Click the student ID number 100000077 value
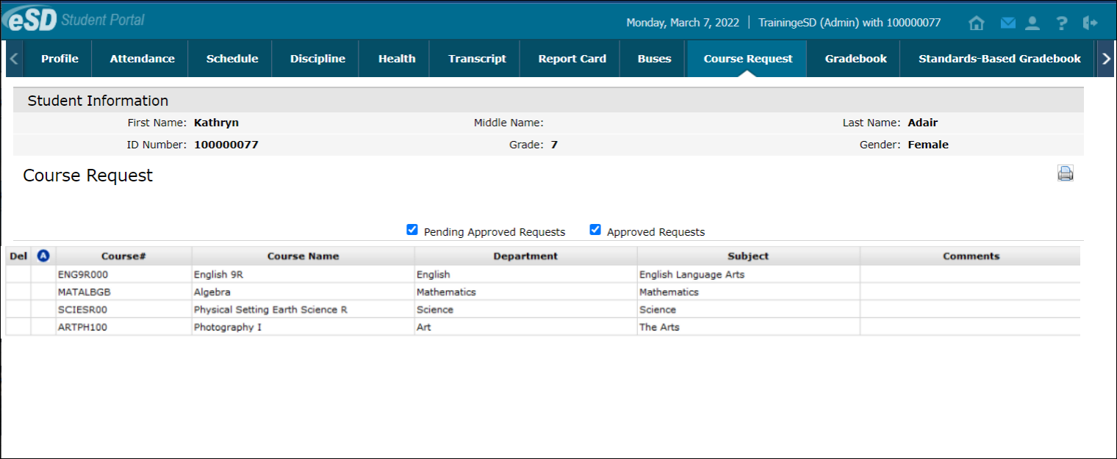Viewport: 1117px width, 459px height. click(x=226, y=145)
